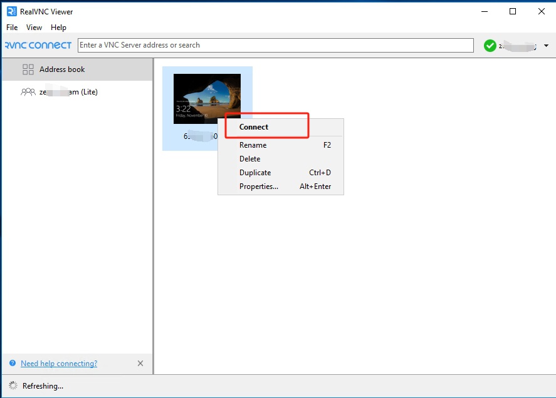Select Rename in the context menu
This screenshot has width=556, height=398.
point(253,145)
